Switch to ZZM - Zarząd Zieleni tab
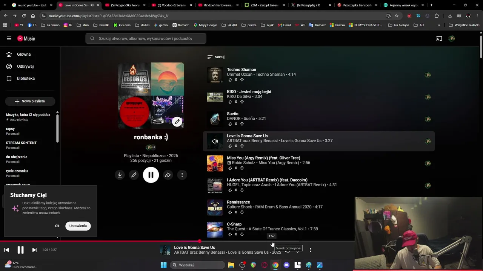Viewport: 483px width, 271px height. [264, 5]
